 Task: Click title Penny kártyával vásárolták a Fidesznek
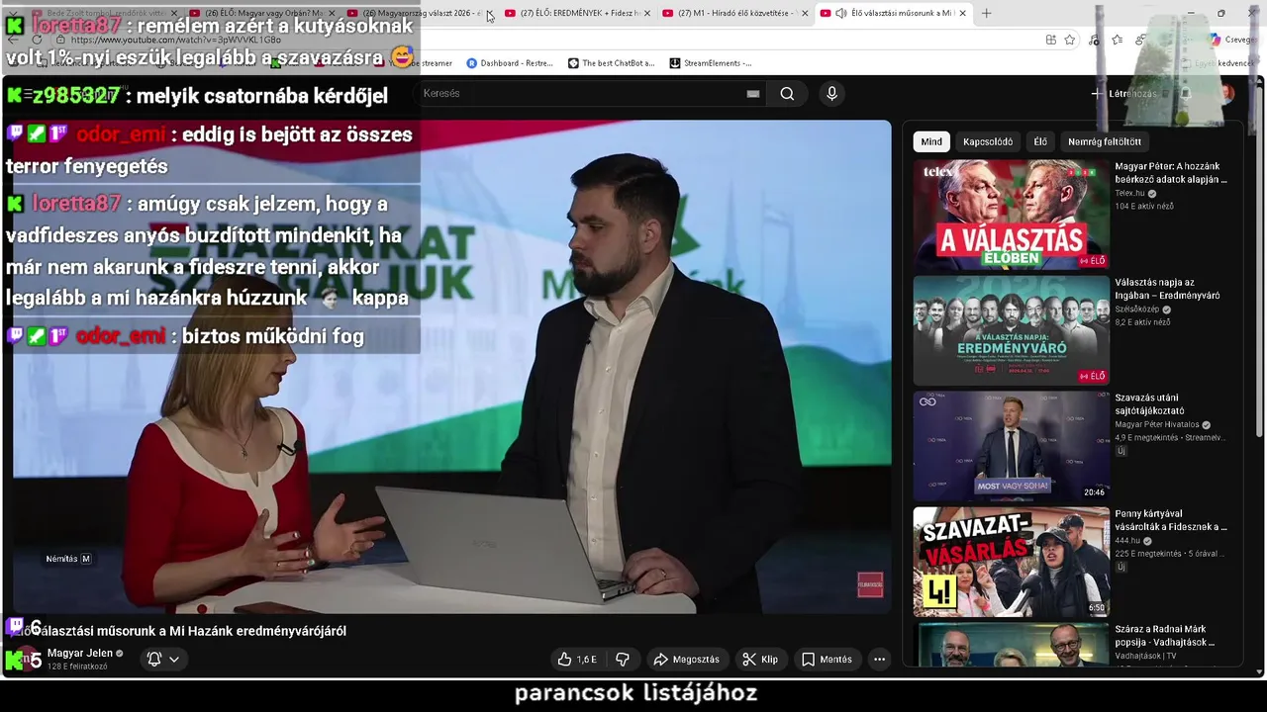1171,520
